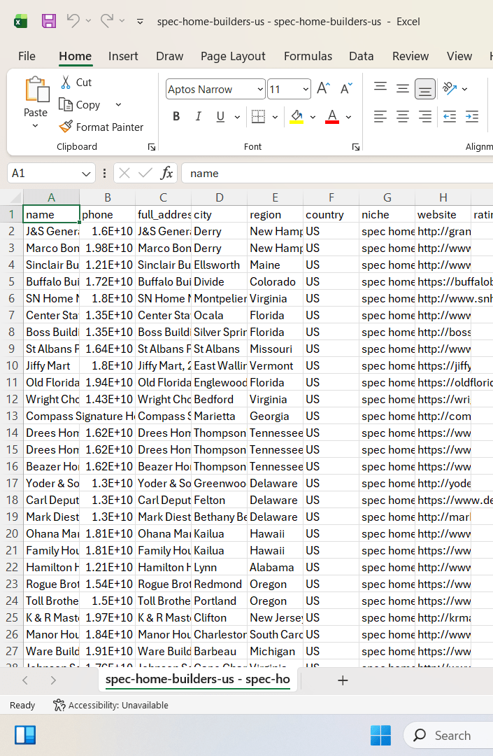Open the View tab
Image resolution: width=493 pixels, height=756 pixels.
[x=459, y=57]
